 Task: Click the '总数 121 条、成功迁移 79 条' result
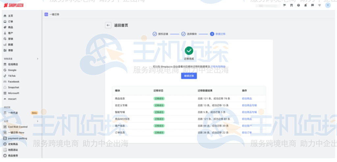click(214, 99)
